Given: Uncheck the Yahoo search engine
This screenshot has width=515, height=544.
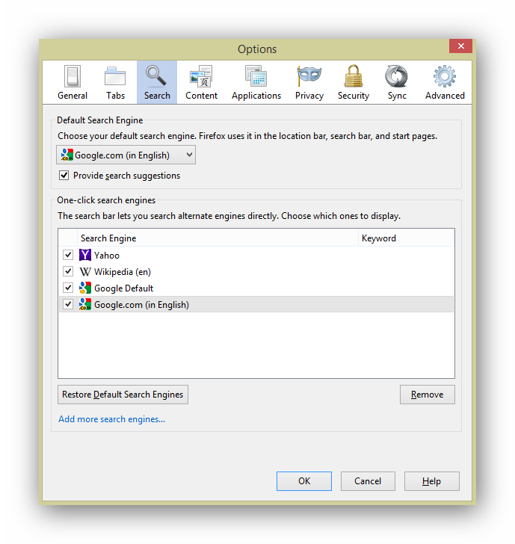Looking at the screenshot, I should (68, 255).
